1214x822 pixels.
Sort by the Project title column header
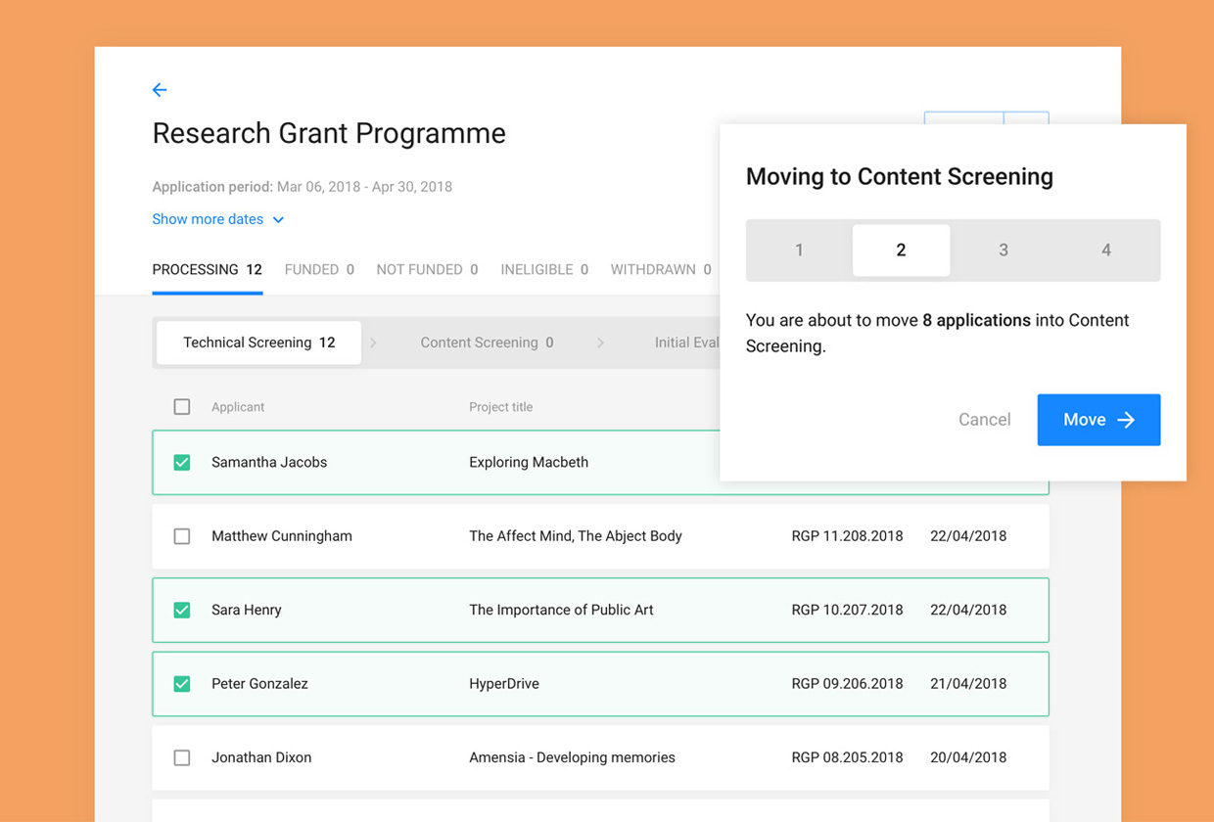(x=500, y=407)
